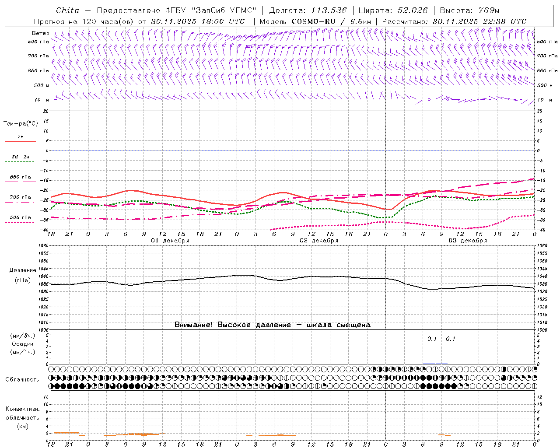The height and width of the screenshot is (448, 560).
Task: Click the "500 гПа" temperature legend entry
Action: click(x=20, y=217)
